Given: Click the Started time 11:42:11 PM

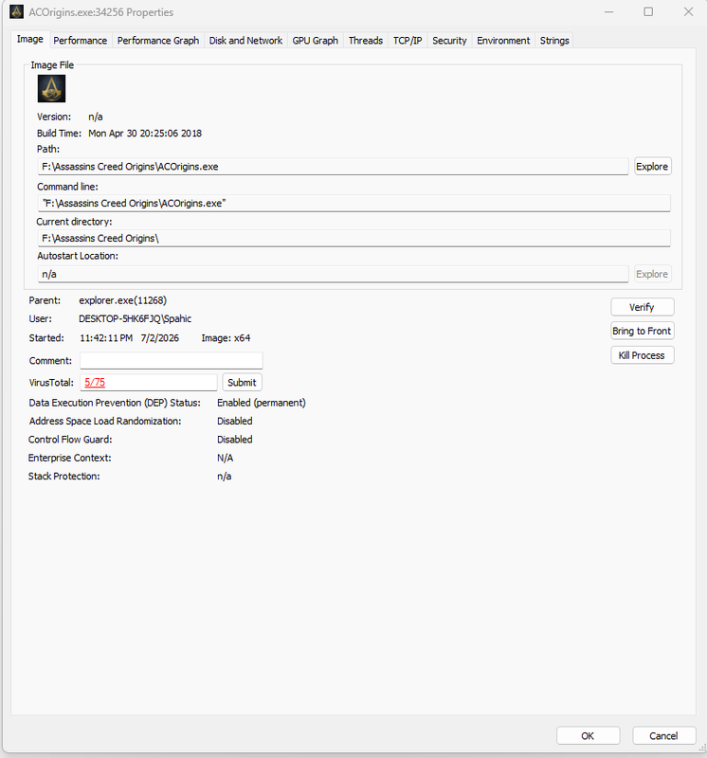Looking at the screenshot, I should pyautogui.click(x=106, y=338).
